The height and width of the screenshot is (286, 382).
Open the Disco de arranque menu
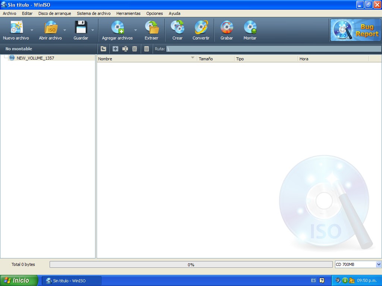click(x=54, y=13)
